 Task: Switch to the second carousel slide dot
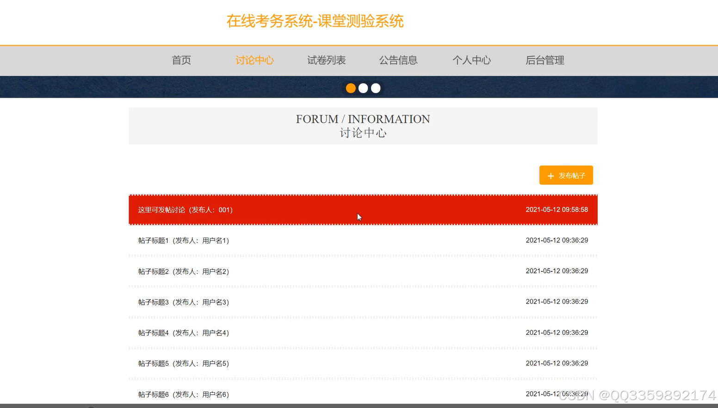pyautogui.click(x=363, y=88)
